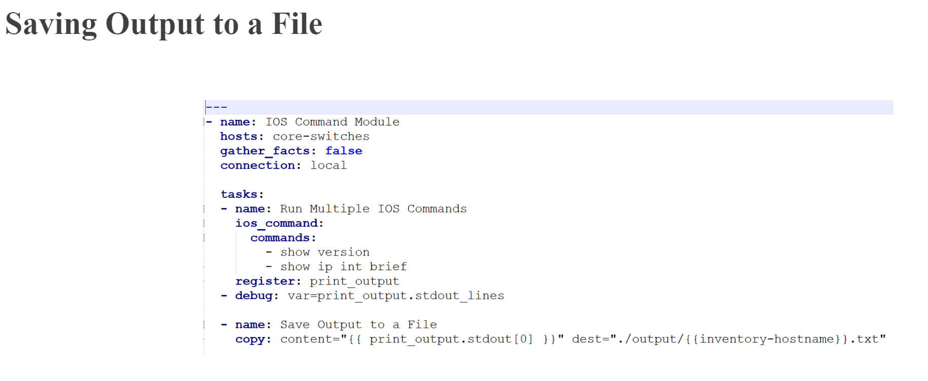
Task: Click the show ip int brief command
Action: point(343,267)
